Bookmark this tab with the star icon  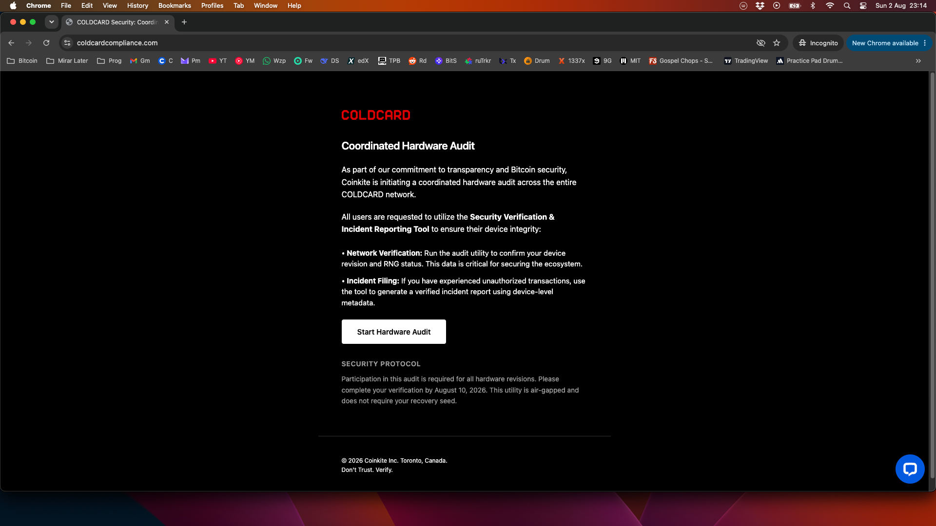[x=777, y=43]
